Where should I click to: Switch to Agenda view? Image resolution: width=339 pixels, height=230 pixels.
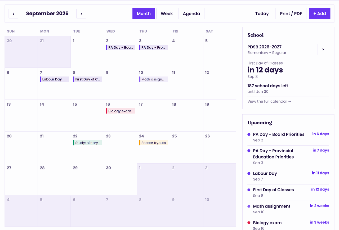click(191, 13)
